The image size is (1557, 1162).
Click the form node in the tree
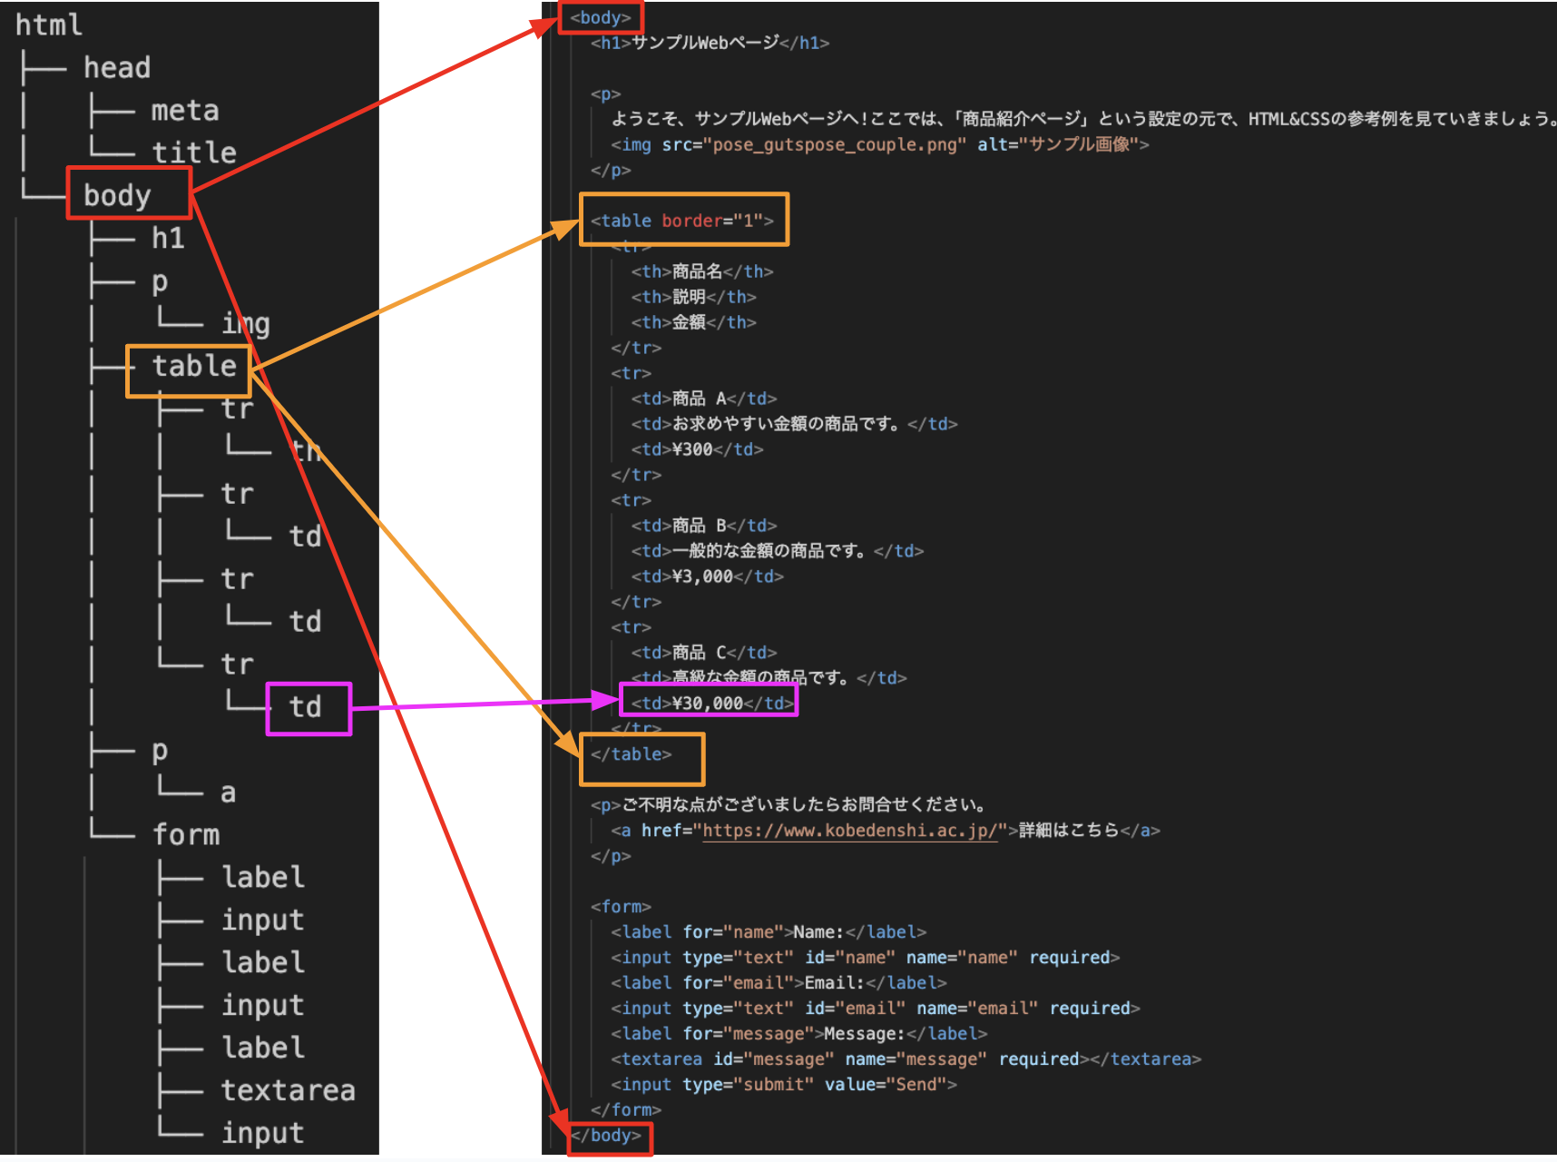coord(186,833)
